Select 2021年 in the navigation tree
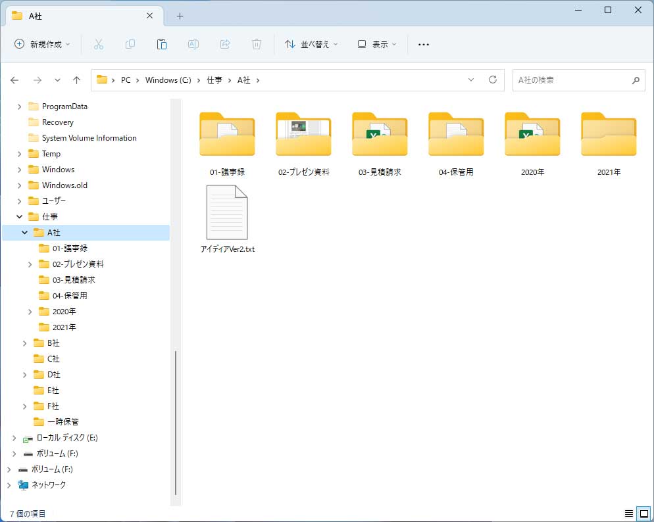Screen dimensions: 654x522 (64, 327)
